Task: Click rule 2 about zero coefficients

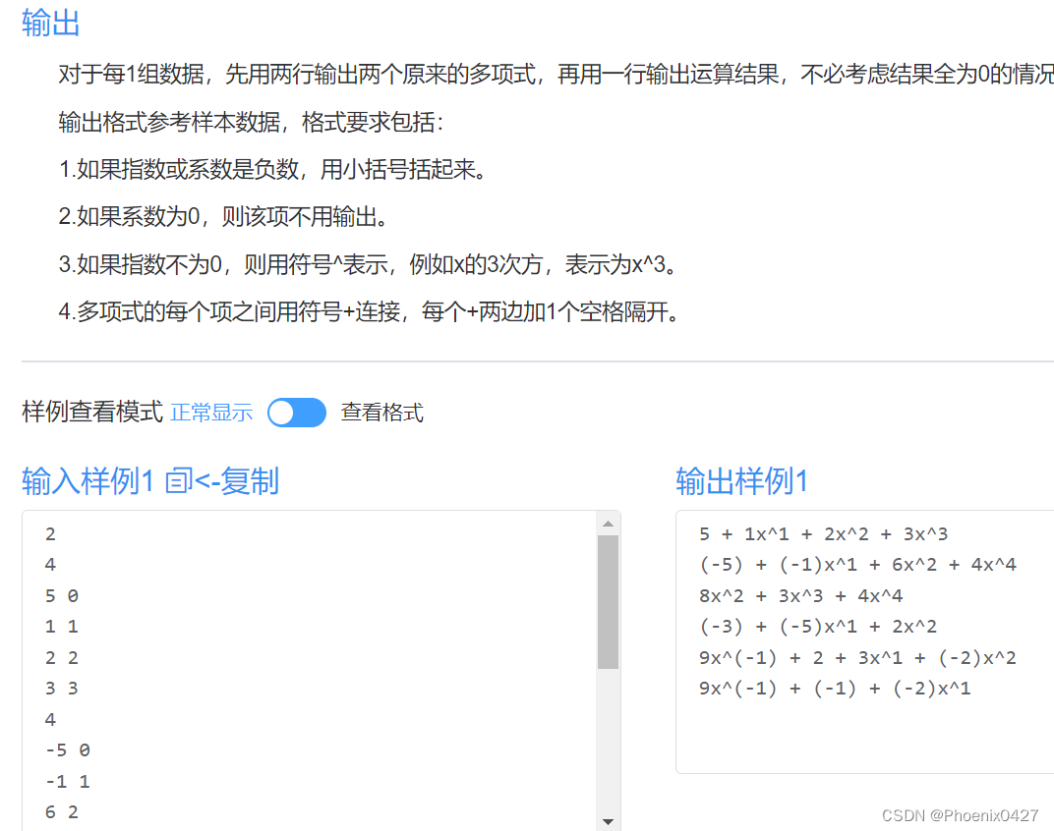Action: click(x=224, y=217)
